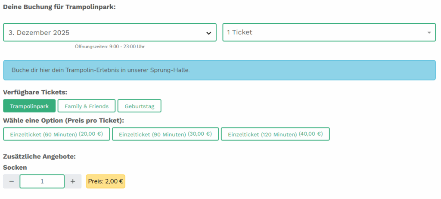Choose Einzelticket 90 Minuten for 30,00 €

tap(165, 134)
